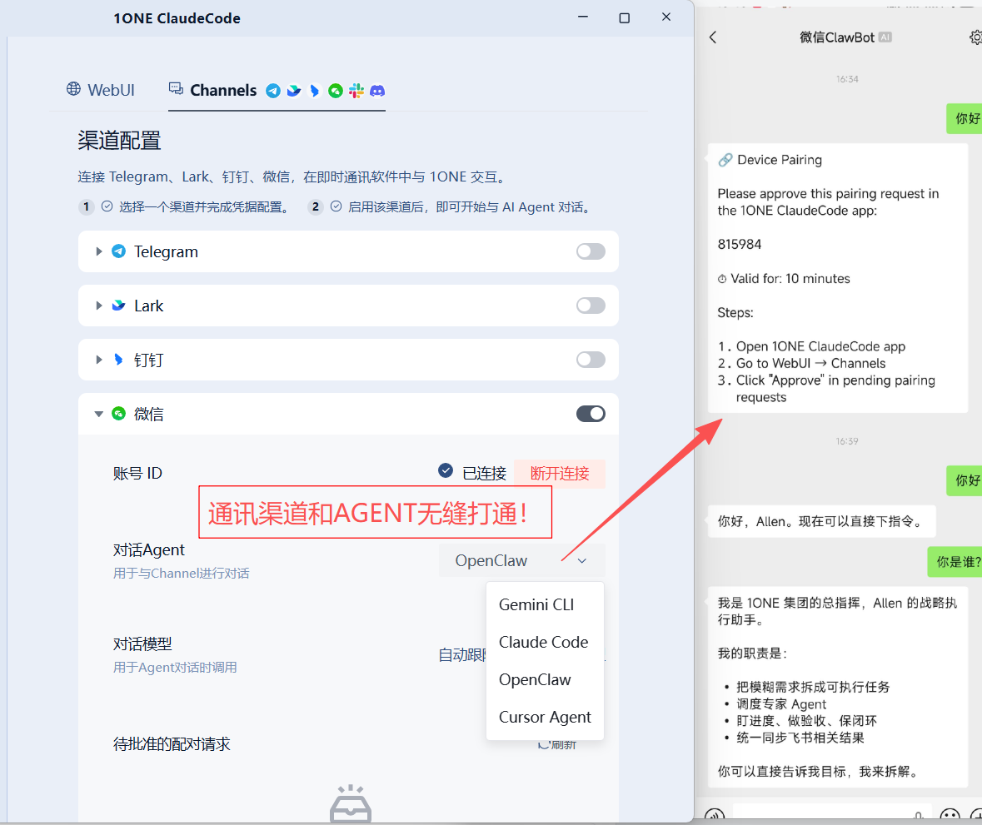Click the '你好，Allen。现在可以直接下指令。' reply

(x=822, y=521)
